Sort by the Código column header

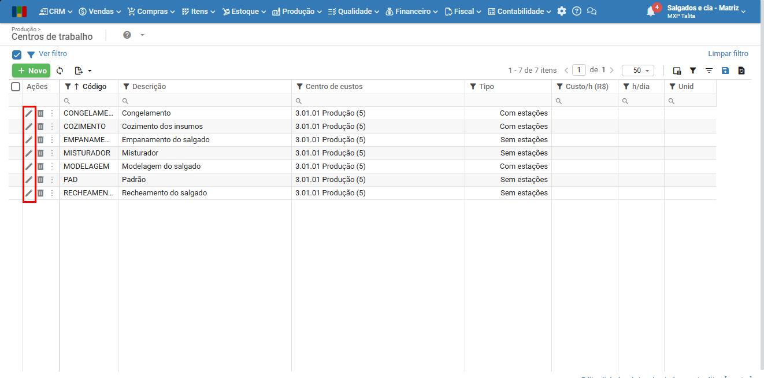pos(94,87)
